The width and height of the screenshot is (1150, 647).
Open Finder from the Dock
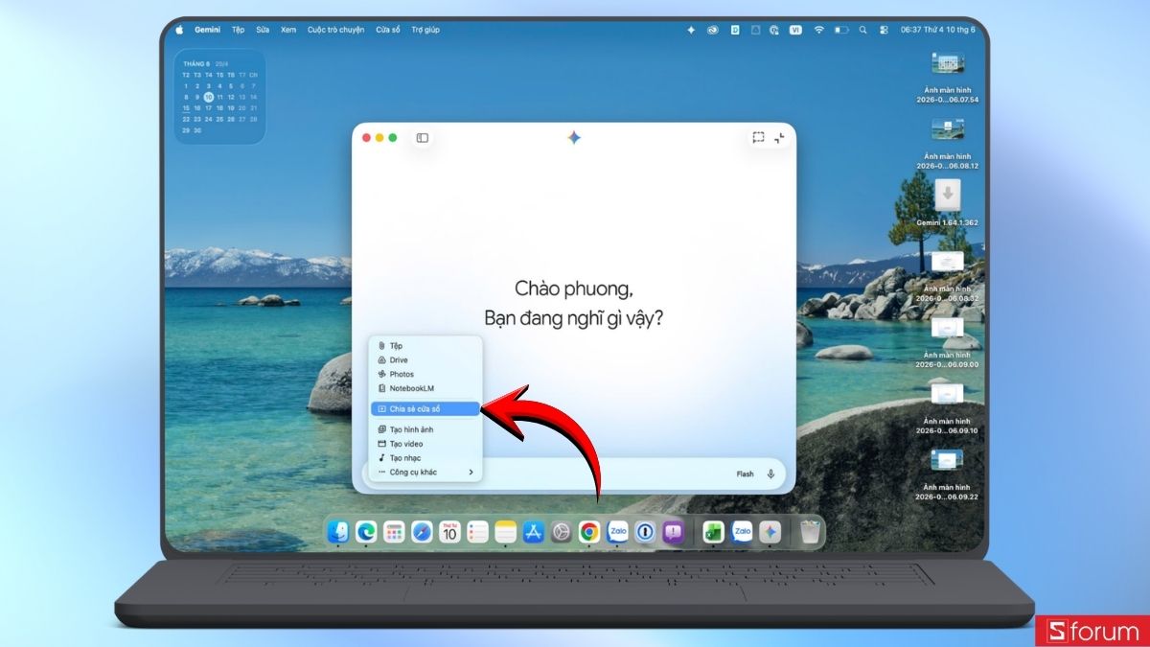point(338,532)
